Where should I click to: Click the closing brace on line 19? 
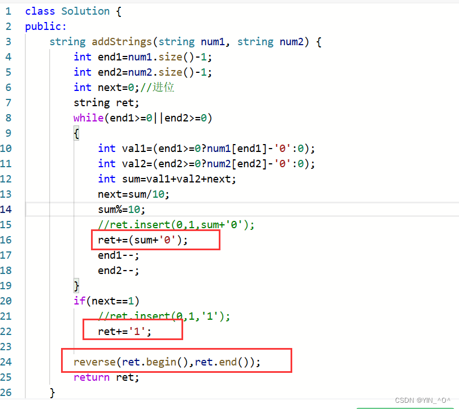76,285
